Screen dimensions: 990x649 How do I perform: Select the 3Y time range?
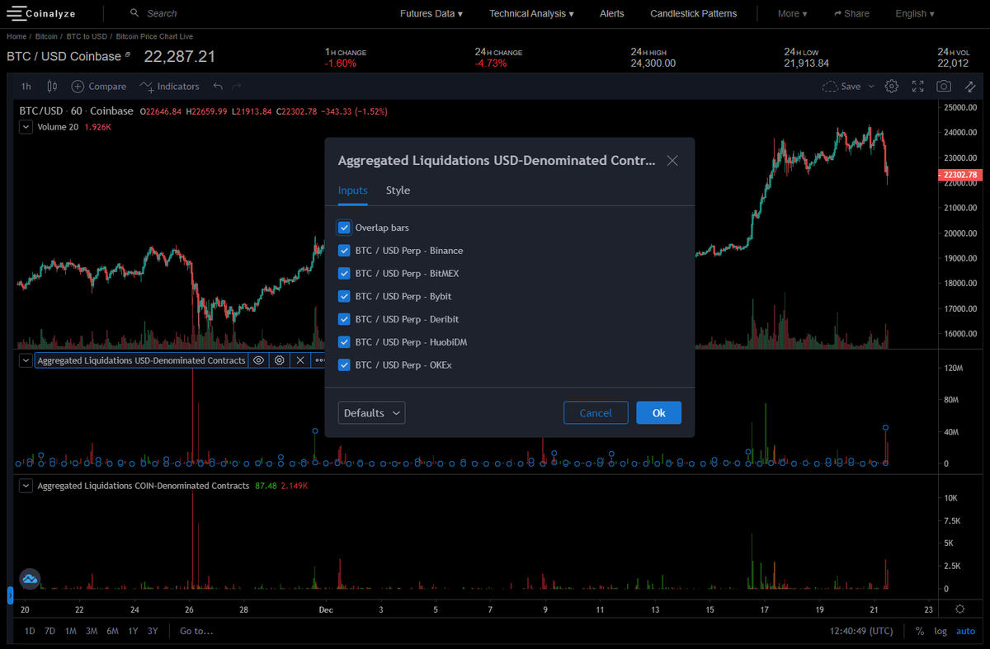pyautogui.click(x=153, y=631)
